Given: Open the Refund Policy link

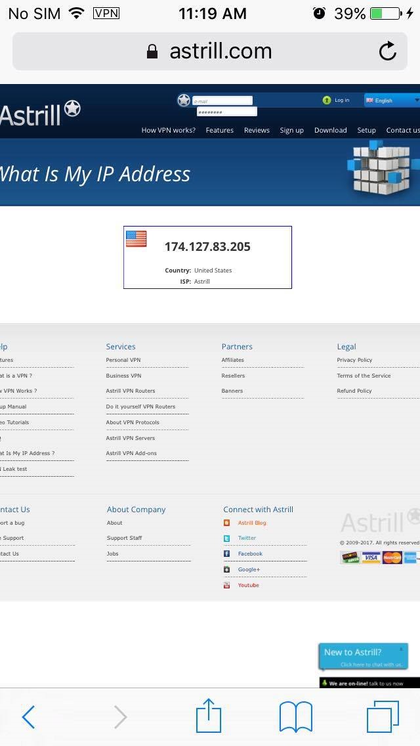Looking at the screenshot, I should click(x=354, y=391).
